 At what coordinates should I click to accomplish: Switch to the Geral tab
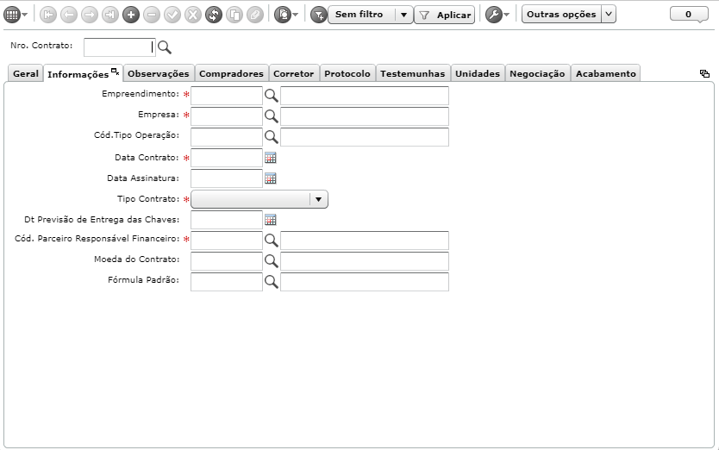click(x=26, y=73)
